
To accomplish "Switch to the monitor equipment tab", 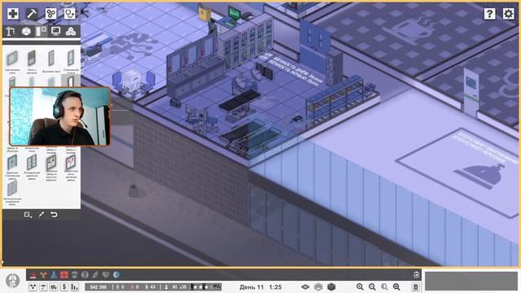I will point(55,32).
